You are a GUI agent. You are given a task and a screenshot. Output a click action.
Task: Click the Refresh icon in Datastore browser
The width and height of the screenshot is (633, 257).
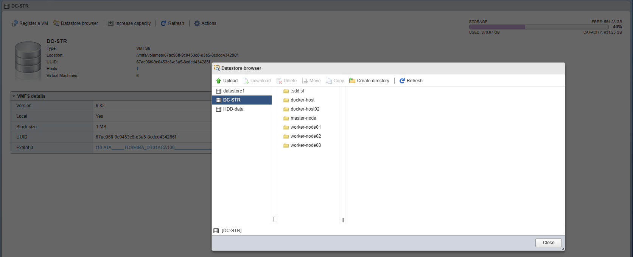pos(402,81)
